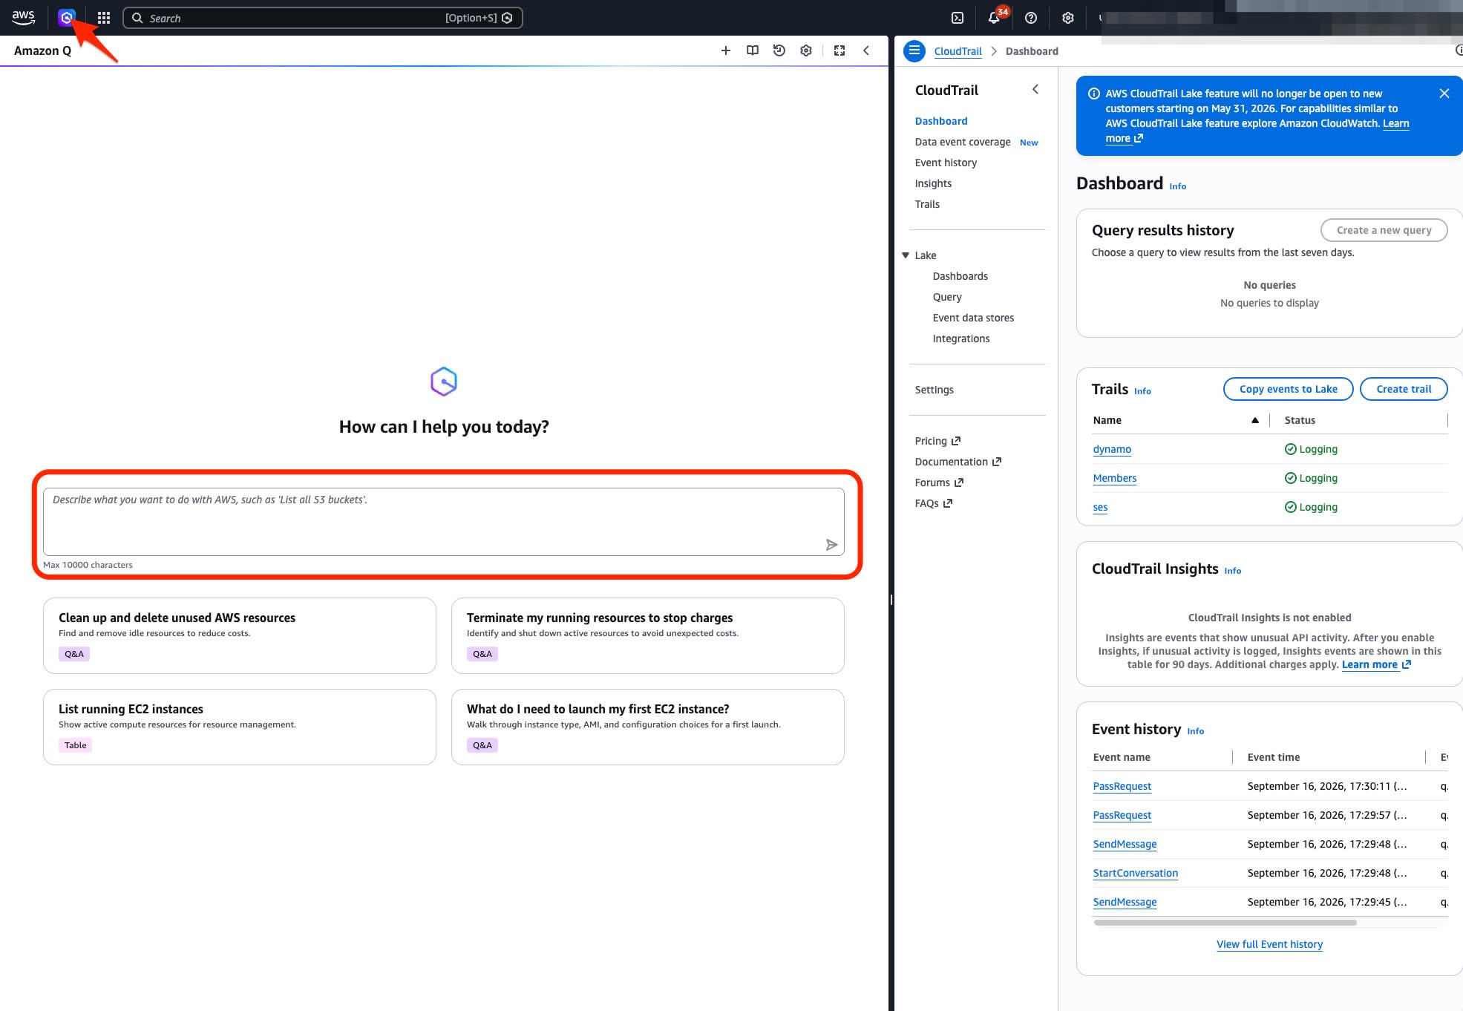Click Create trail button
1463x1011 pixels.
coord(1403,389)
